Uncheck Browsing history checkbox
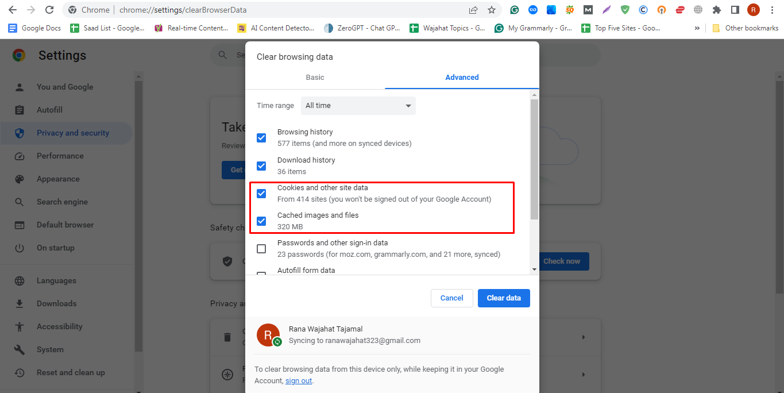The image size is (784, 393). click(x=261, y=138)
